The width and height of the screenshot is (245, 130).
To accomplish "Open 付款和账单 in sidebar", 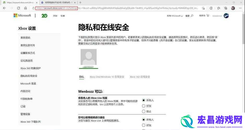I will tap(26, 99).
